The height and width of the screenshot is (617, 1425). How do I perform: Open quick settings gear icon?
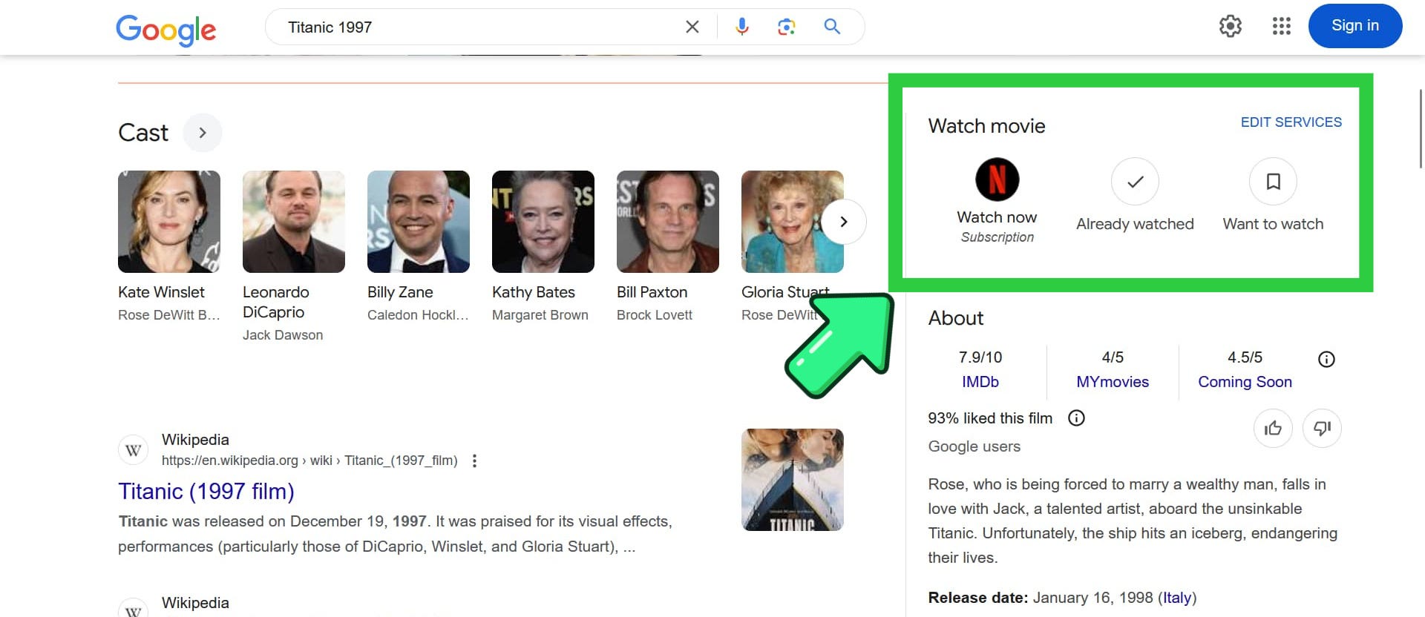pyautogui.click(x=1230, y=26)
